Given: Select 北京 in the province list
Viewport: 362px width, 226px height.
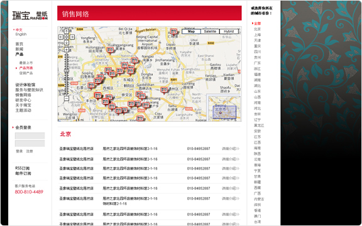Looking at the screenshot, I should point(258,29).
